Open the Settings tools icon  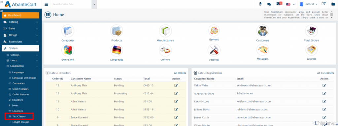coord(214,50)
